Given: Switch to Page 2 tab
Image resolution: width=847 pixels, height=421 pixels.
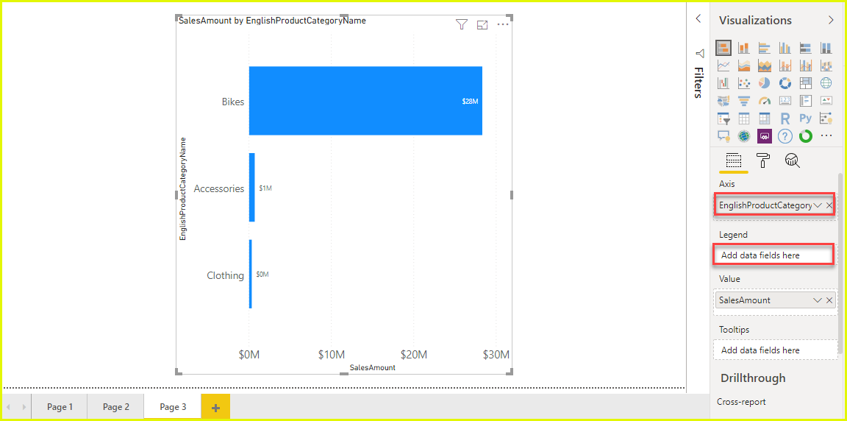Looking at the screenshot, I should click(x=115, y=407).
